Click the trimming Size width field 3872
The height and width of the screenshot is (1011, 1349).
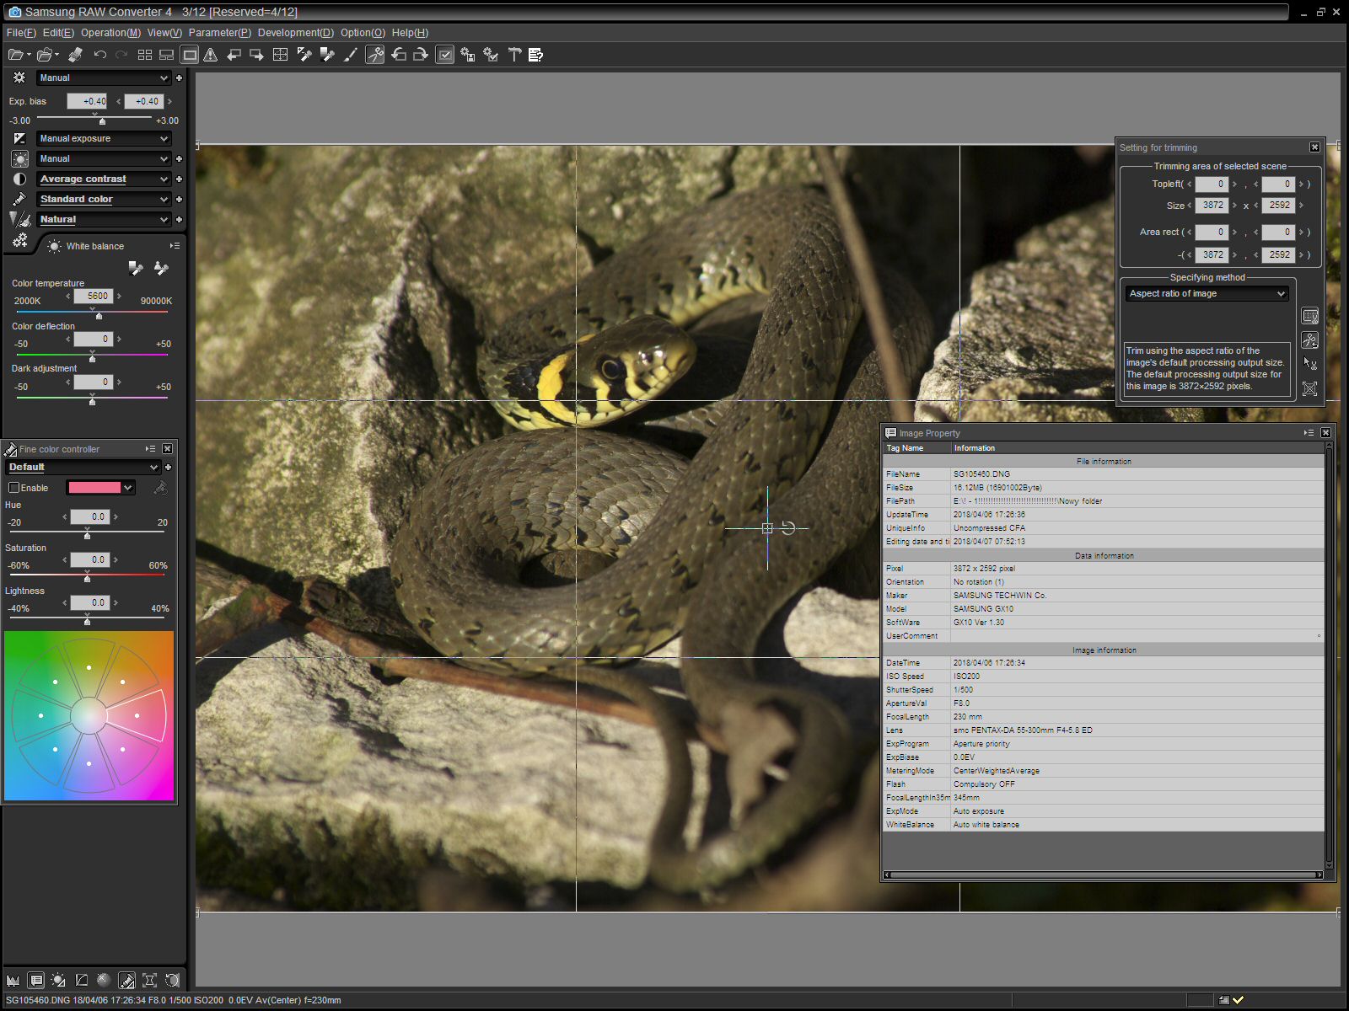pos(1212,206)
